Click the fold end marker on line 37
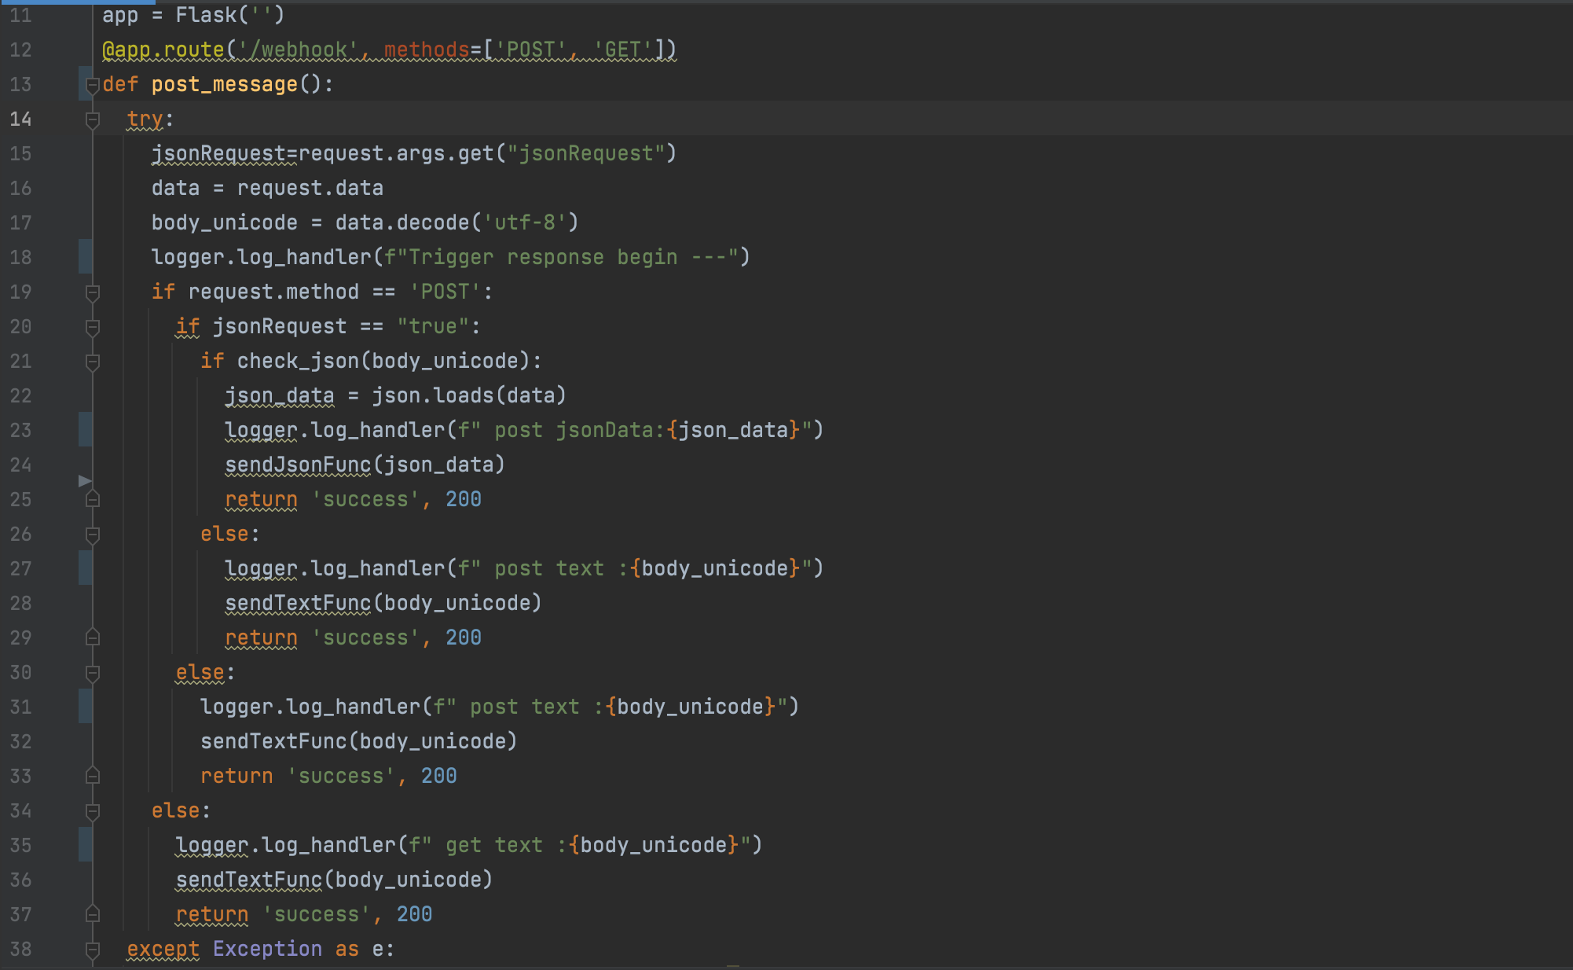 coord(93,914)
